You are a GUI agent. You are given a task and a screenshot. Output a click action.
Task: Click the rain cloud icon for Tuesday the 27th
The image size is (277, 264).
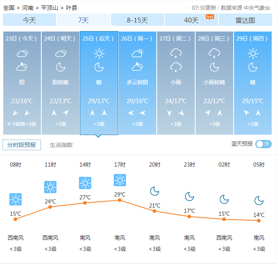[x=176, y=53]
